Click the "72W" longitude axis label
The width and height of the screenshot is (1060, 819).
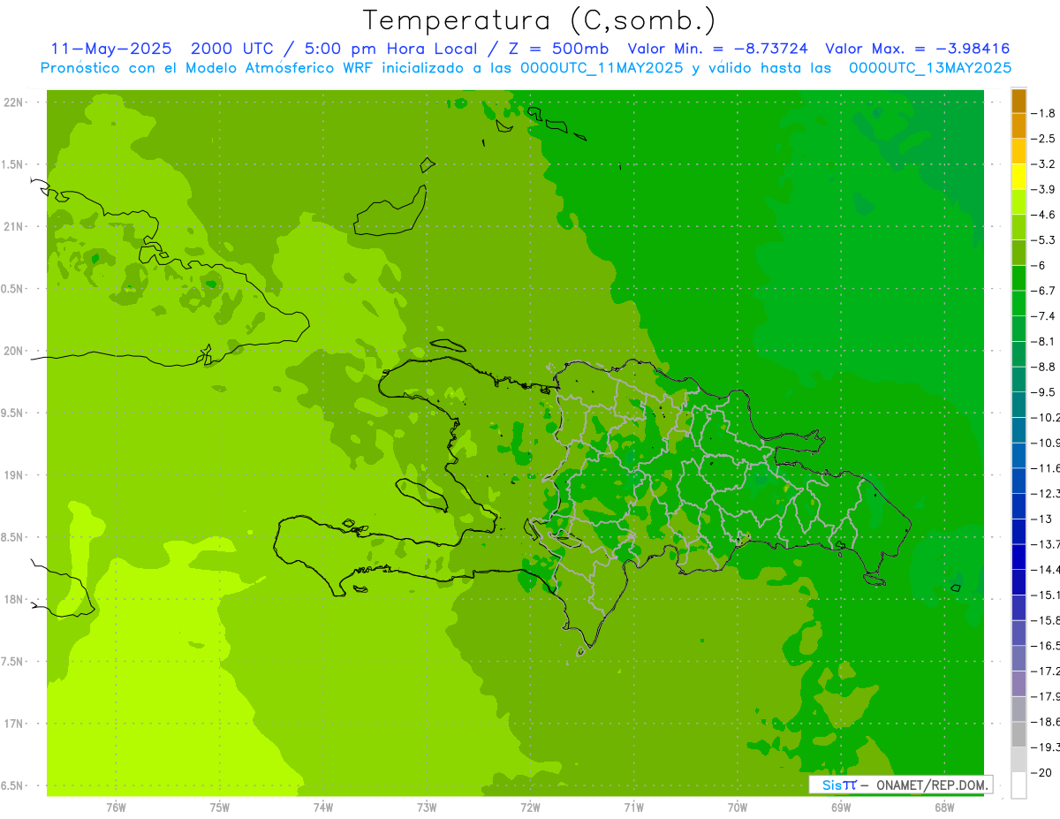[530, 808]
